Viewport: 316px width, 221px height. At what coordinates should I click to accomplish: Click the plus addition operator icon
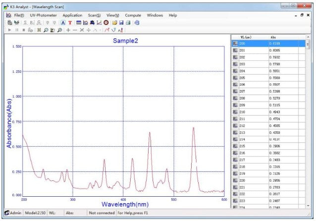68,30
